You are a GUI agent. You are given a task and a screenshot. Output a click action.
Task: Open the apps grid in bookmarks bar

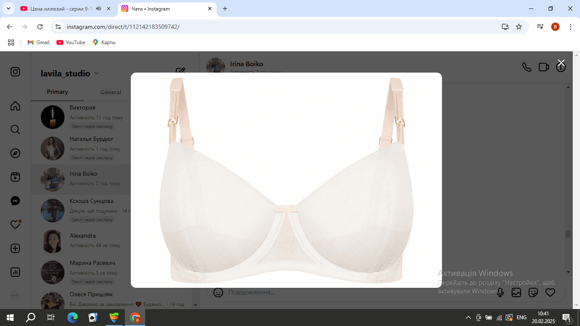click(x=11, y=42)
